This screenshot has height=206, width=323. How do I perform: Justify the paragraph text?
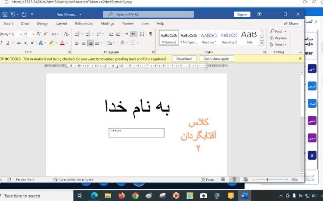(97, 43)
